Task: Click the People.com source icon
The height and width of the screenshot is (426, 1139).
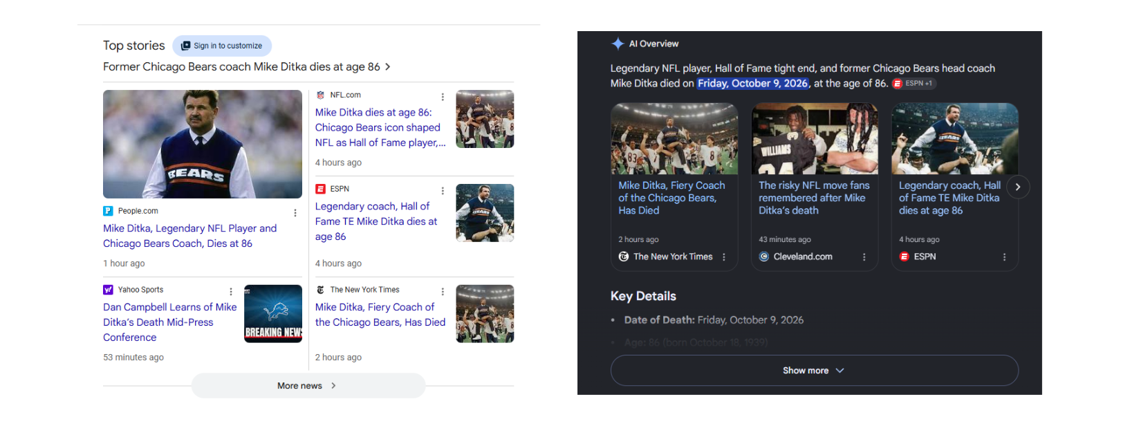Action: [x=108, y=211]
